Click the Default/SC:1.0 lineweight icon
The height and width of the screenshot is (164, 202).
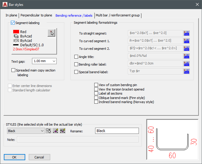click(16, 45)
